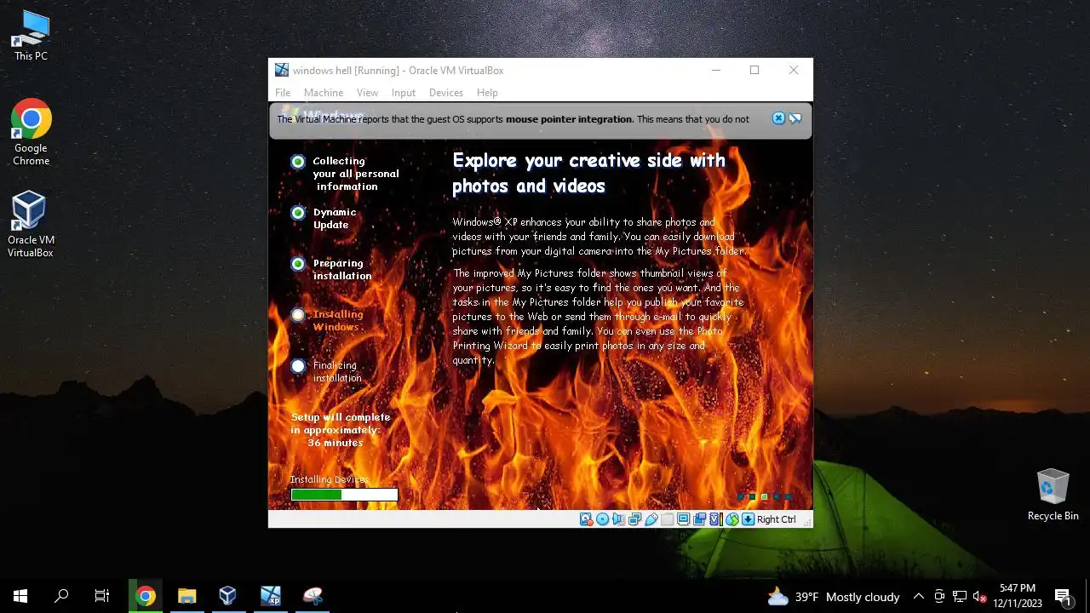
Task: Click the Preparing installation step indicator
Action: pos(297,264)
